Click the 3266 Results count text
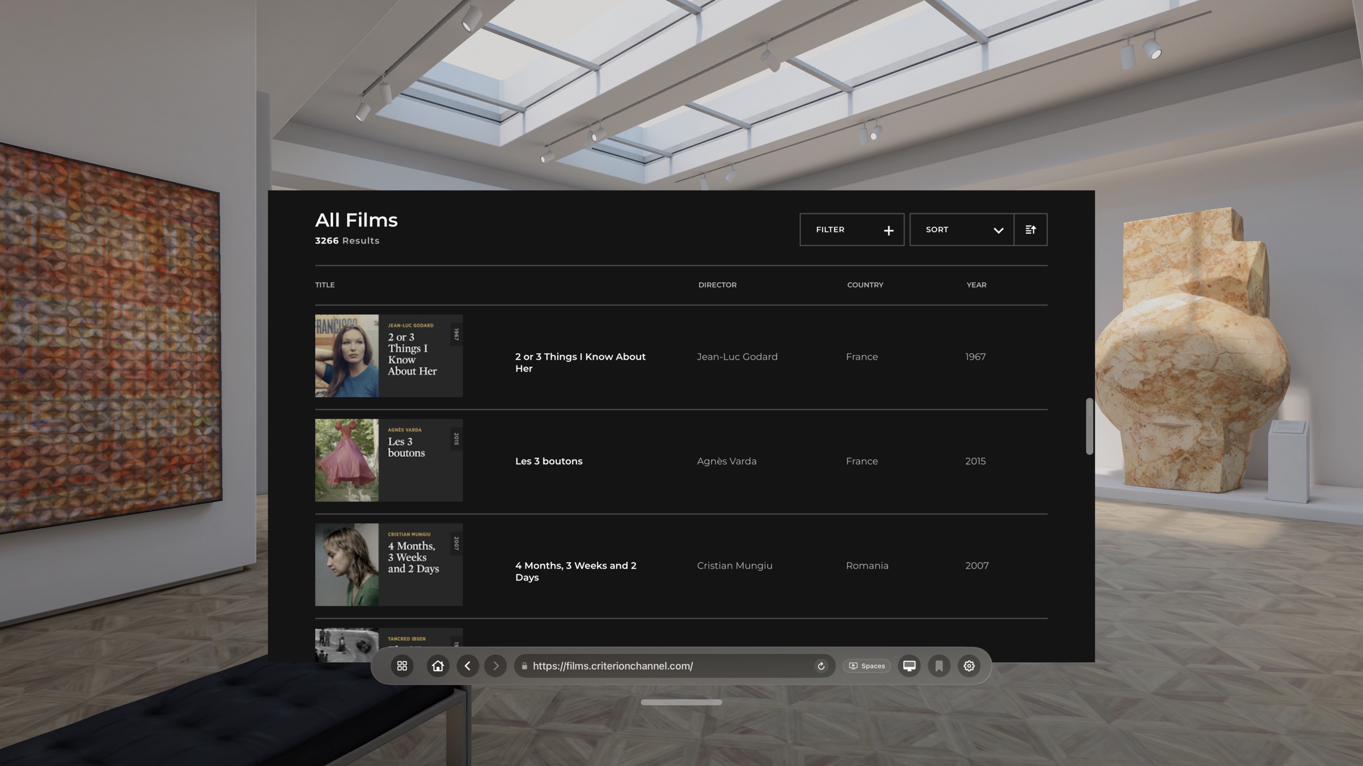The height and width of the screenshot is (766, 1363). (347, 240)
